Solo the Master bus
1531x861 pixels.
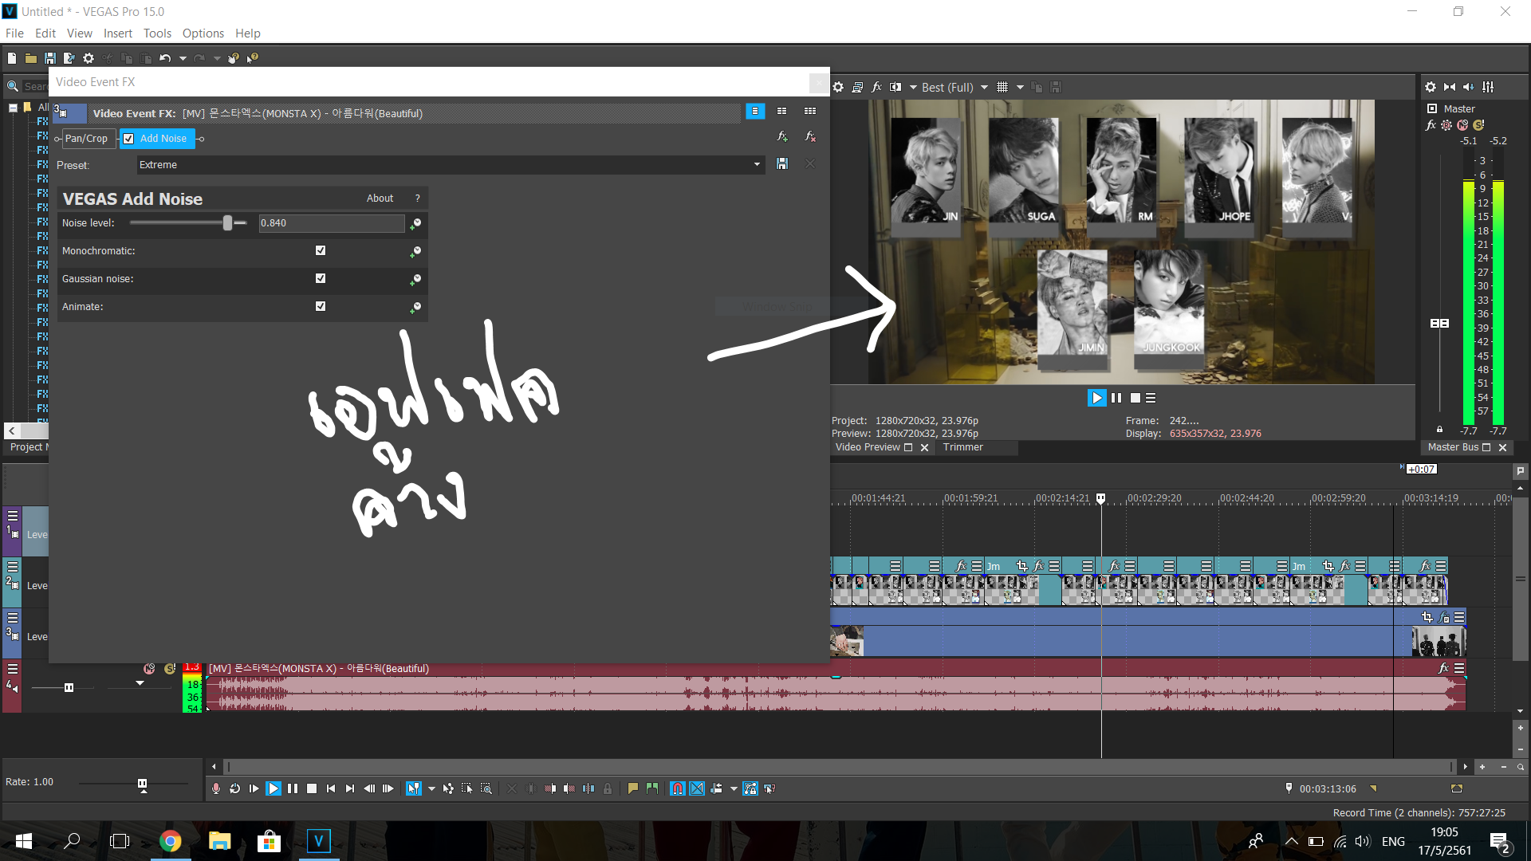1478,125
